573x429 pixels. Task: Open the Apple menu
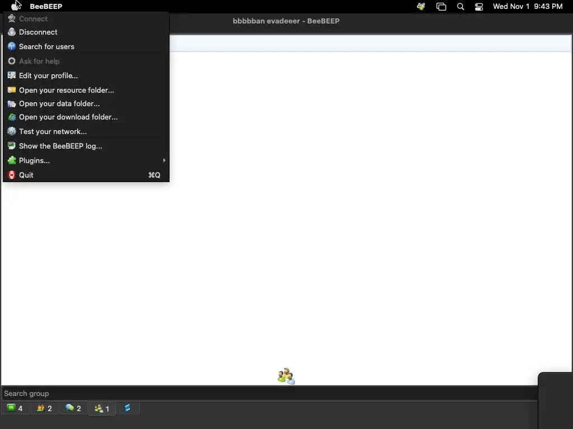(15, 6)
